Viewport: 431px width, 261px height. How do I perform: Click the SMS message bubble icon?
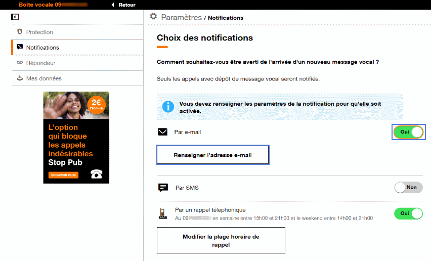click(163, 188)
